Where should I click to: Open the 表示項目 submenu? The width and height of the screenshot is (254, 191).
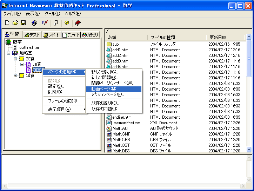coord(65,110)
